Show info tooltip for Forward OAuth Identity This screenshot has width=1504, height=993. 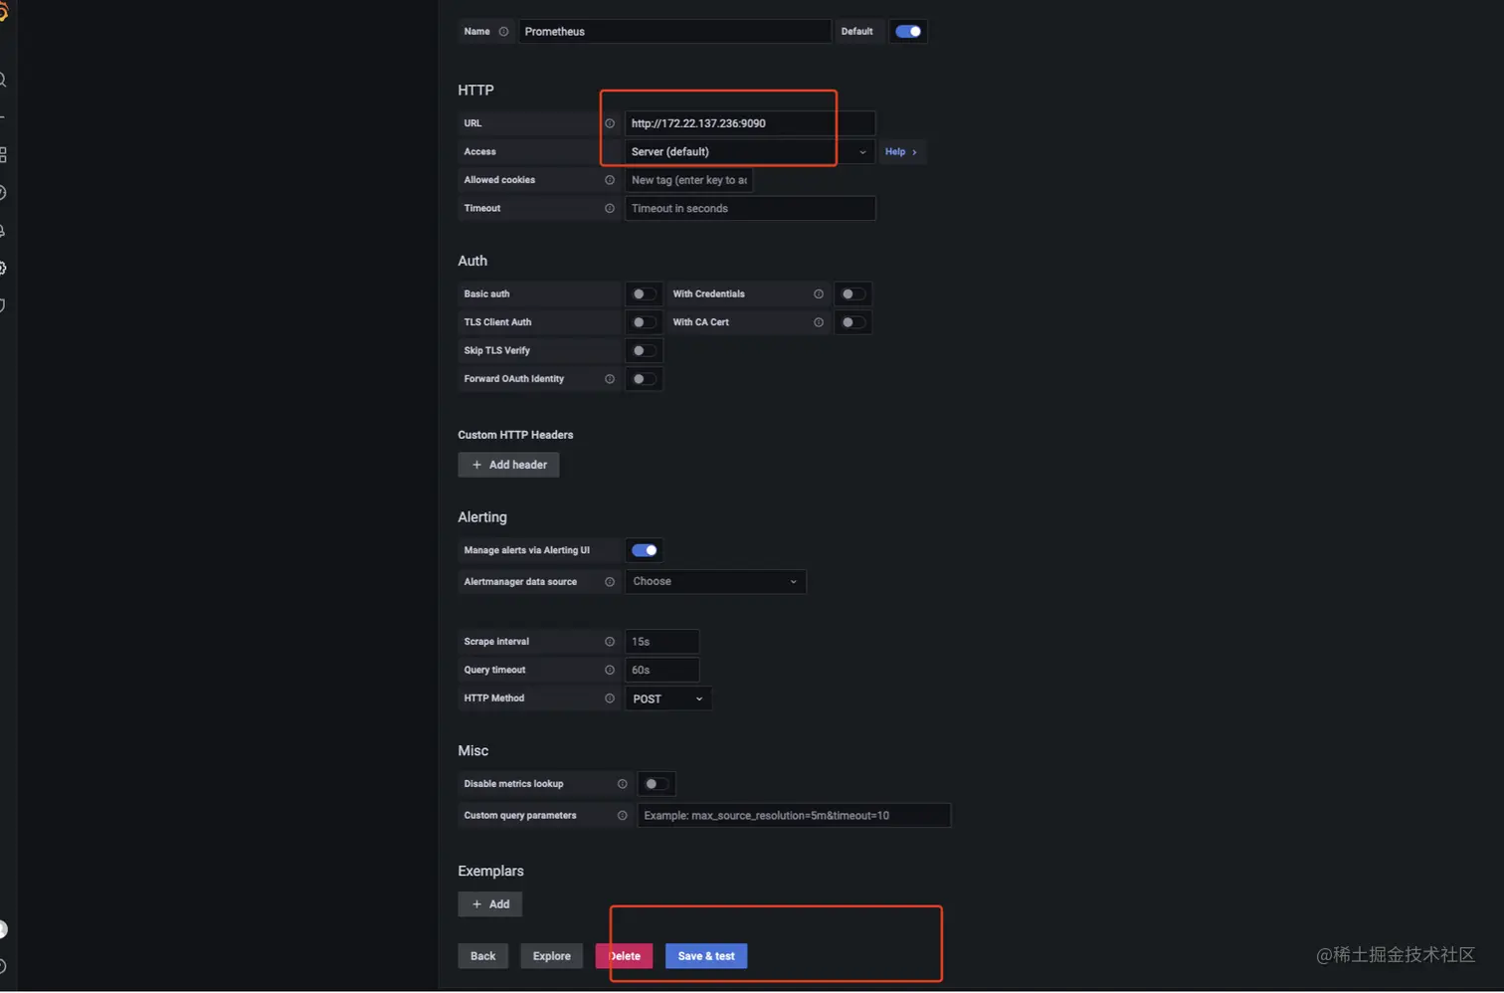point(610,379)
